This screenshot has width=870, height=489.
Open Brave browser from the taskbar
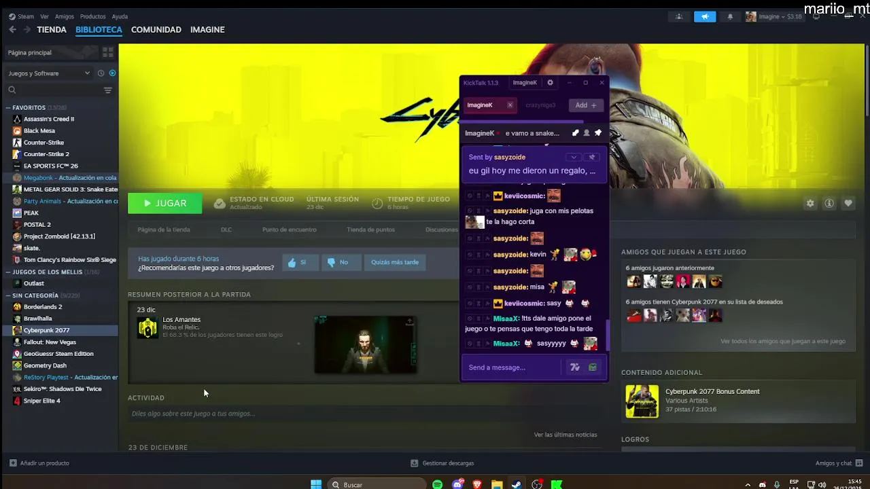pyautogui.click(x=477, y=484)
